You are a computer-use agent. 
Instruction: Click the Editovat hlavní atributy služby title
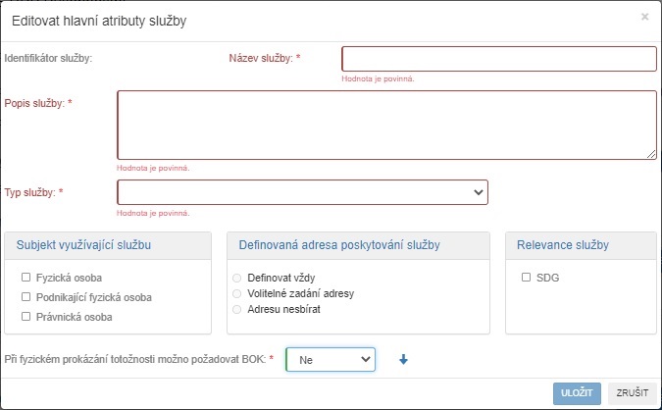(x=99, y=20)
